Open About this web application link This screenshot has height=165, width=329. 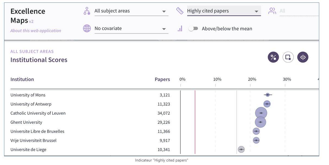[36, 31]
